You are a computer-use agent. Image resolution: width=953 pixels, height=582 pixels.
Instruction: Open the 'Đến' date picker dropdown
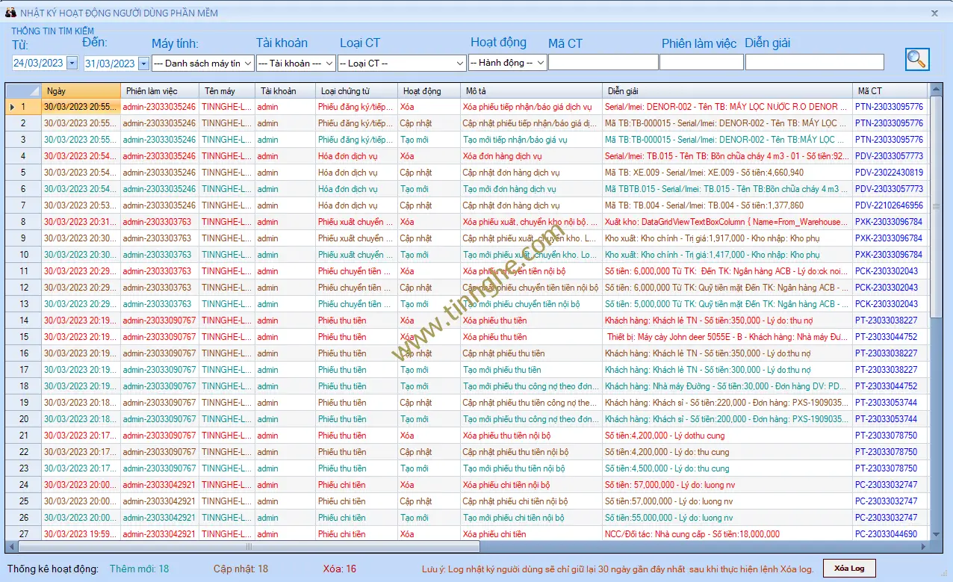144,64
